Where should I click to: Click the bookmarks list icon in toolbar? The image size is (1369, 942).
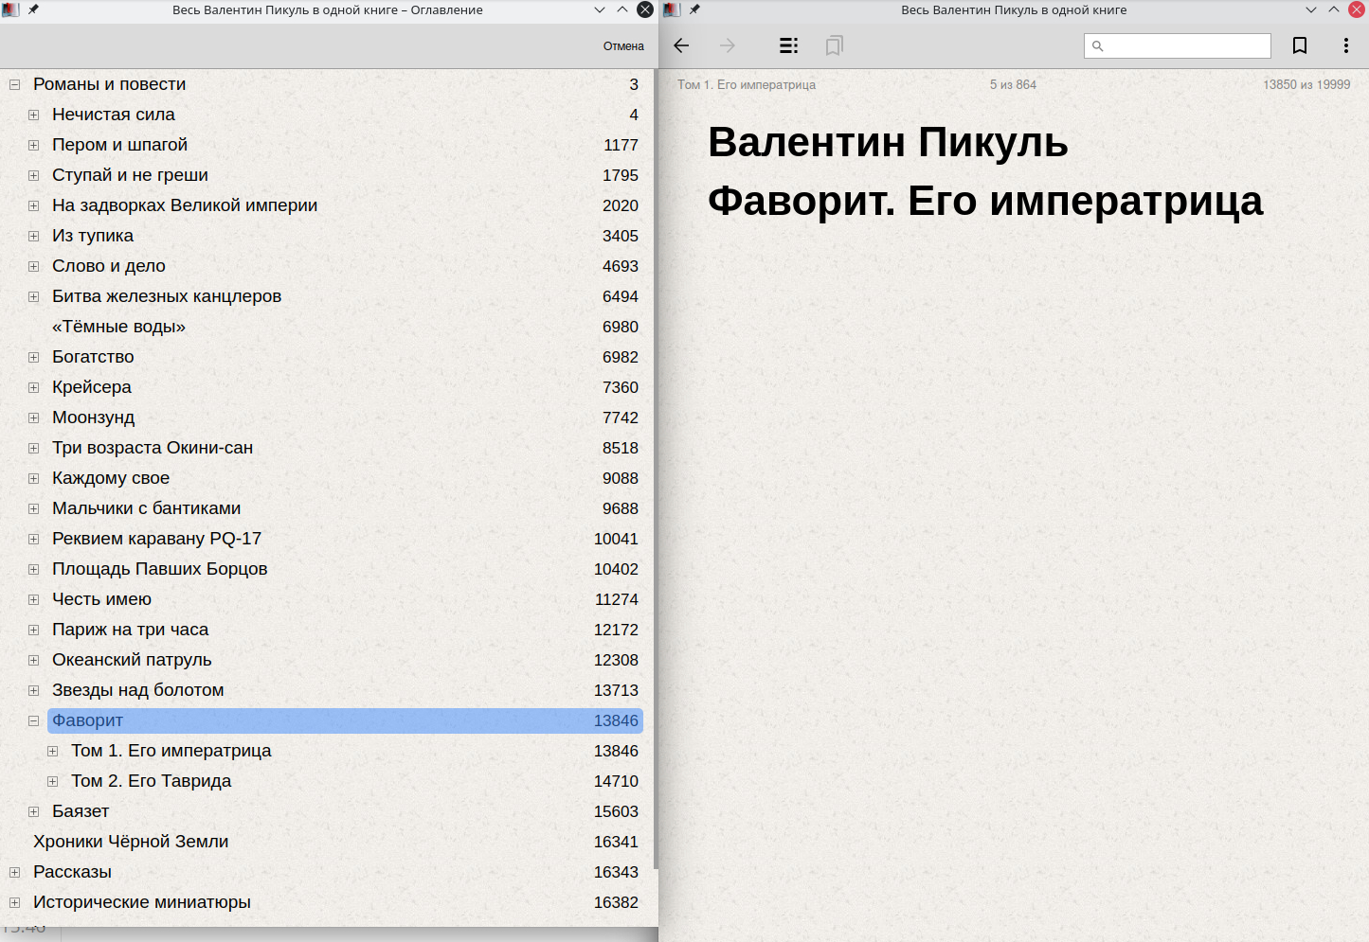coord(834,45)
